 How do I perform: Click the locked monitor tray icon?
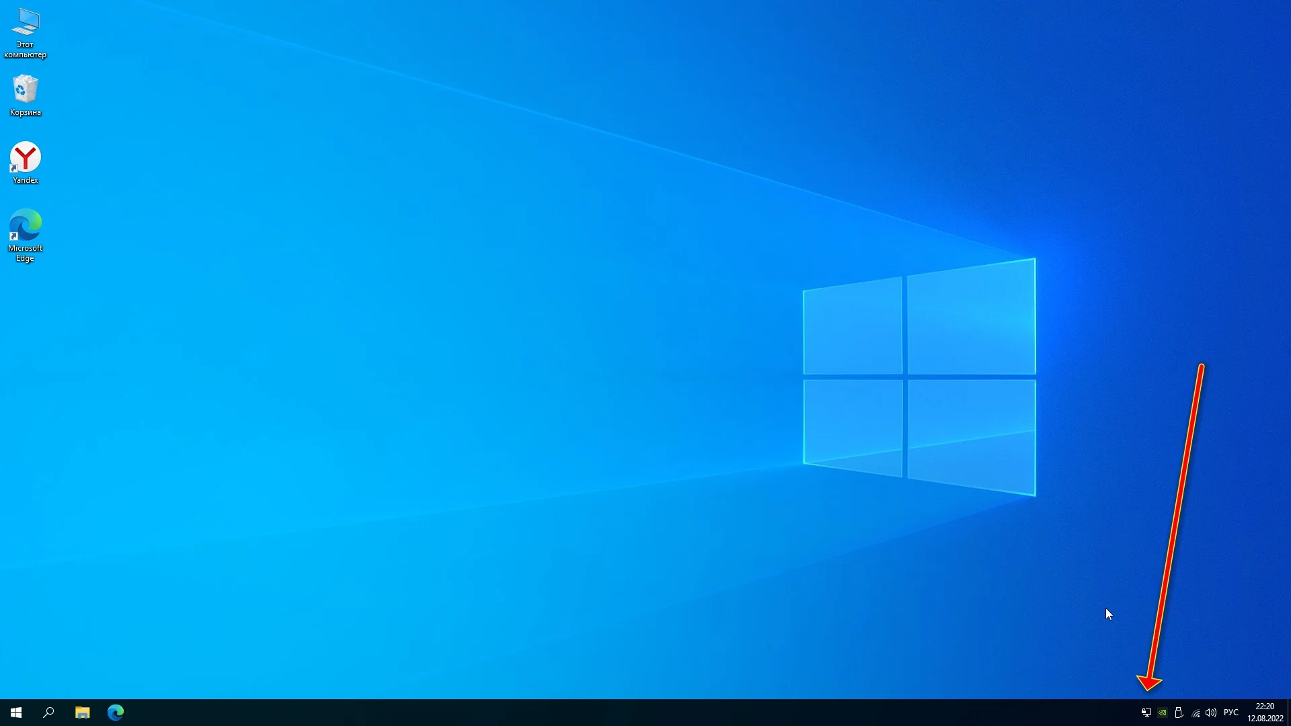click(1146, 713)
